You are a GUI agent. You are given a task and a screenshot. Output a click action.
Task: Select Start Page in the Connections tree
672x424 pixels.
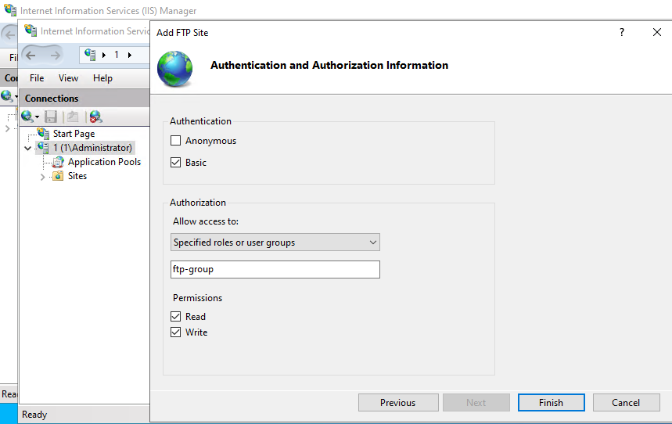coord(74,134)
